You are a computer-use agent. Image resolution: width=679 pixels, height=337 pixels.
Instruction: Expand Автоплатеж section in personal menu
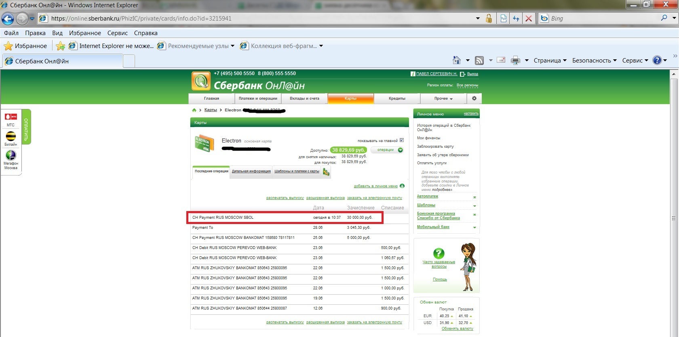coord(474,197)
